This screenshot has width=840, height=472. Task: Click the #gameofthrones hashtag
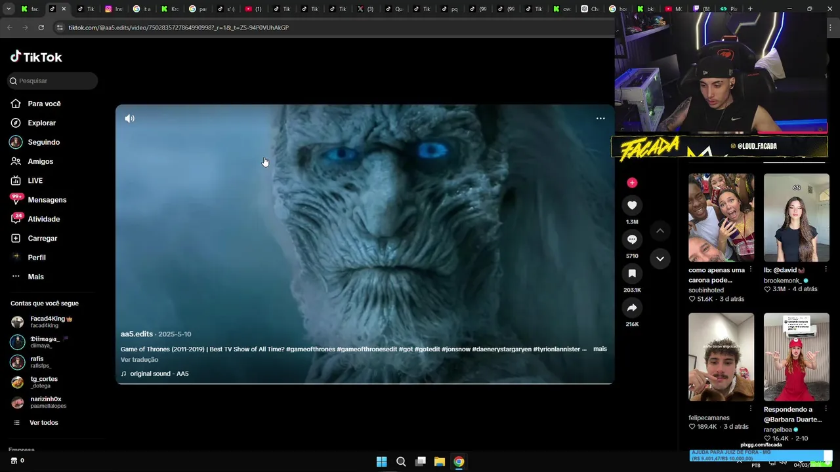coord(310,349)
